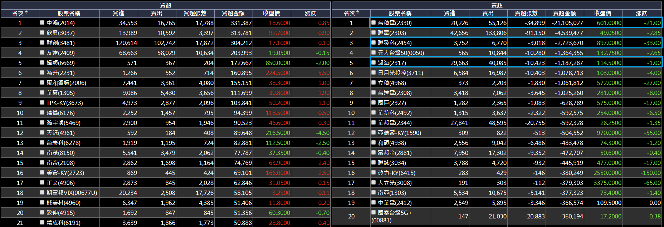
Task: Open stock 亞德客-KY(1590)
Action: 400,133
